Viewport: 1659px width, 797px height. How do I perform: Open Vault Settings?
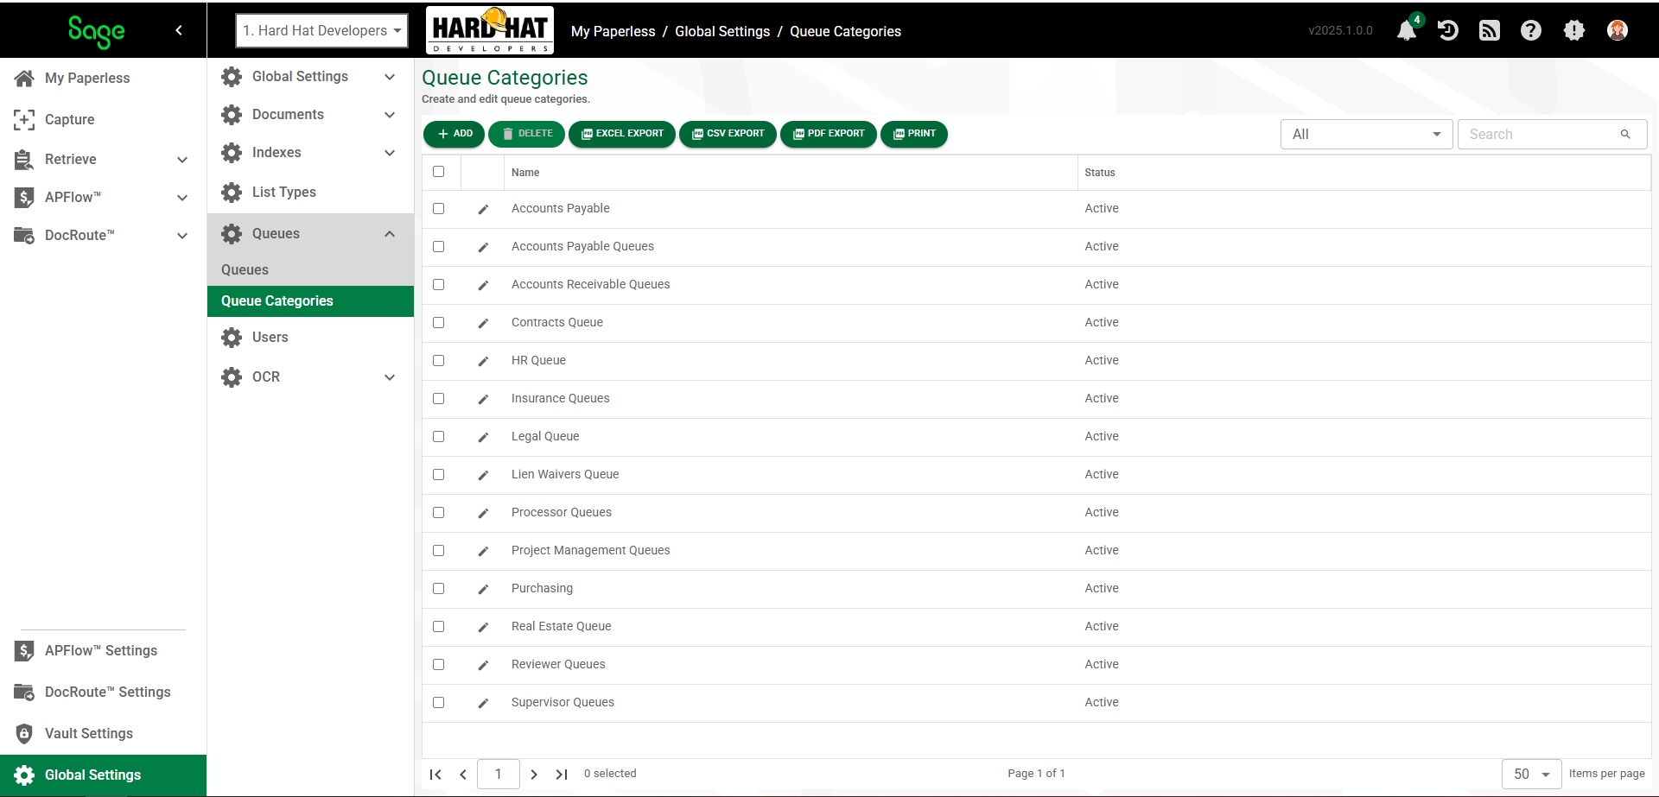point(88,733)
